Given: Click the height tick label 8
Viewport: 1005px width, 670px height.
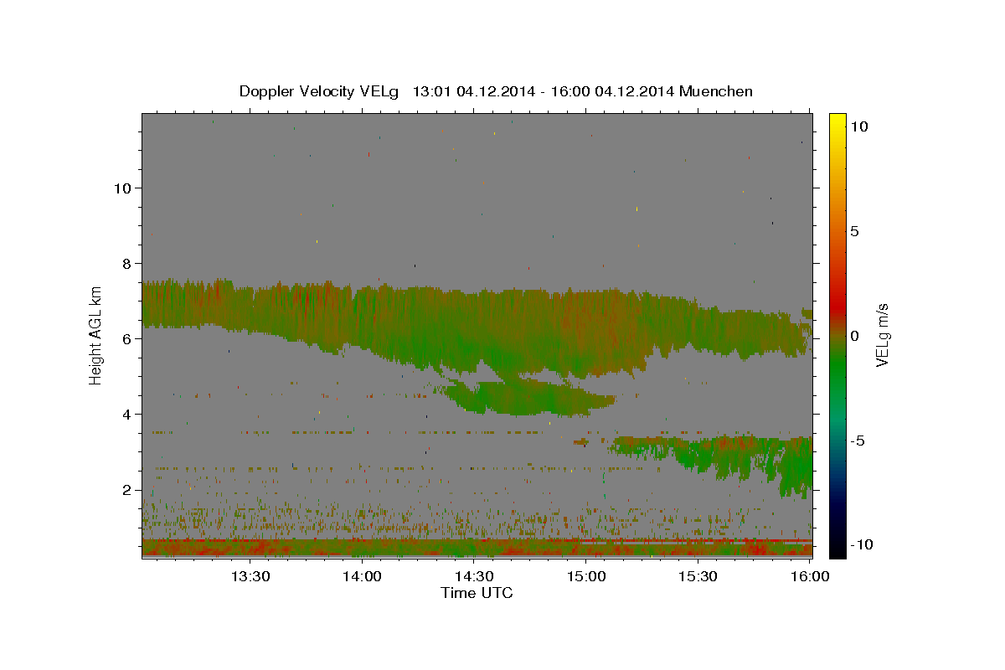Looking at the screenshot, I should (x=126, y=263).
